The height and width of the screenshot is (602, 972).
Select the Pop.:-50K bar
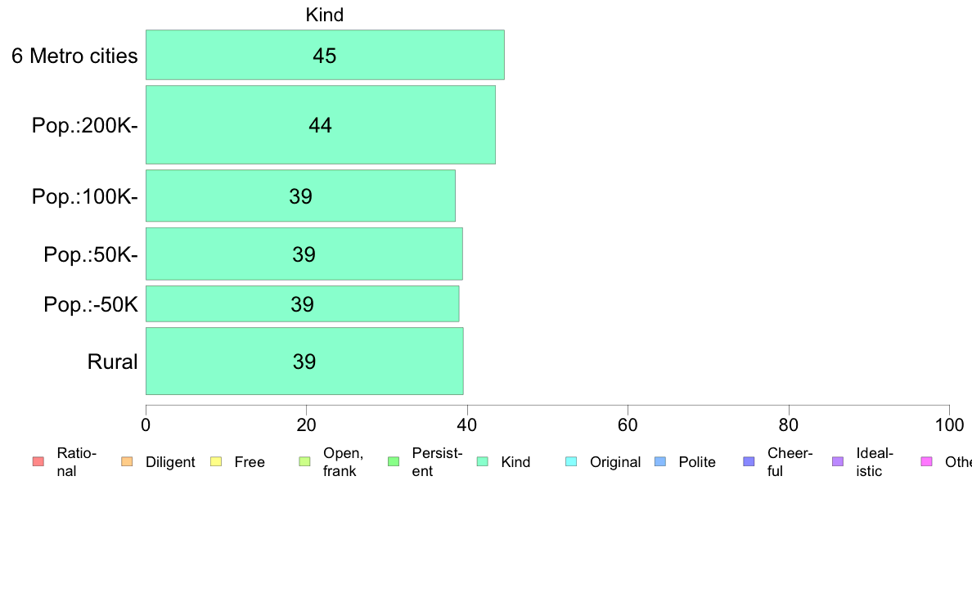click(x=303, y=303)
